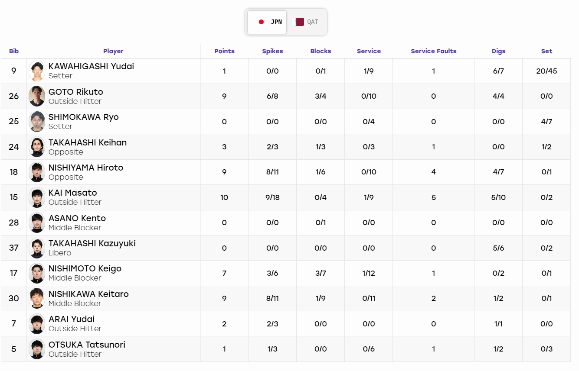Viewport: 579px width, 371px height.
Task: Click the Bib column header
Action: click(x=14, y=51)
